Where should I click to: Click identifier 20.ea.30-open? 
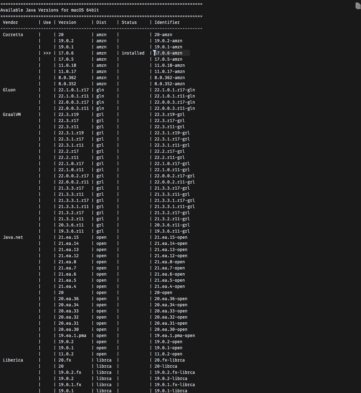tap(171, 329)
